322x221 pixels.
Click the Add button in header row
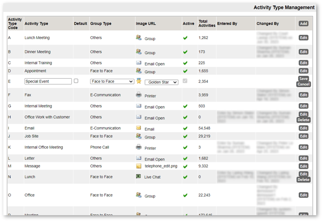[303, 23]
